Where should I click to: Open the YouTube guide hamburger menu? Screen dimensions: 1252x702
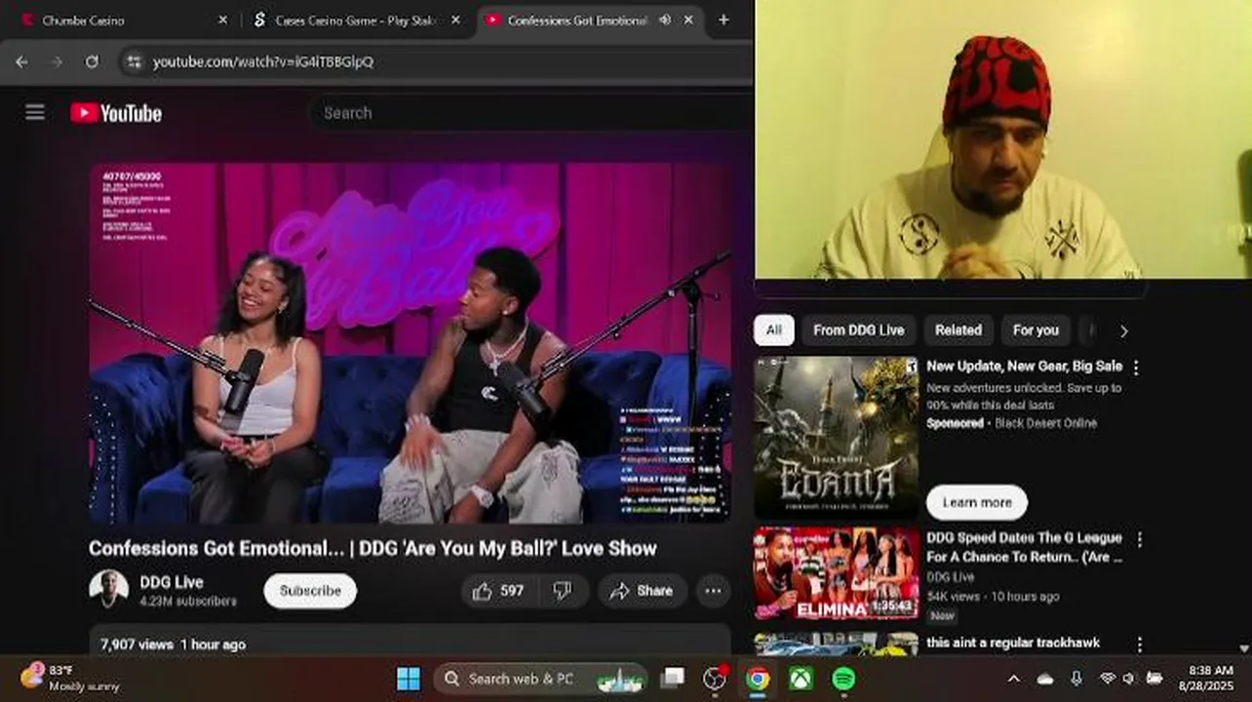point(35,112)
